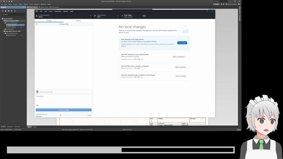Select the SchLib file under Integrated Library
The height and width of the screenshot is (159, 283).
point(12,35)
